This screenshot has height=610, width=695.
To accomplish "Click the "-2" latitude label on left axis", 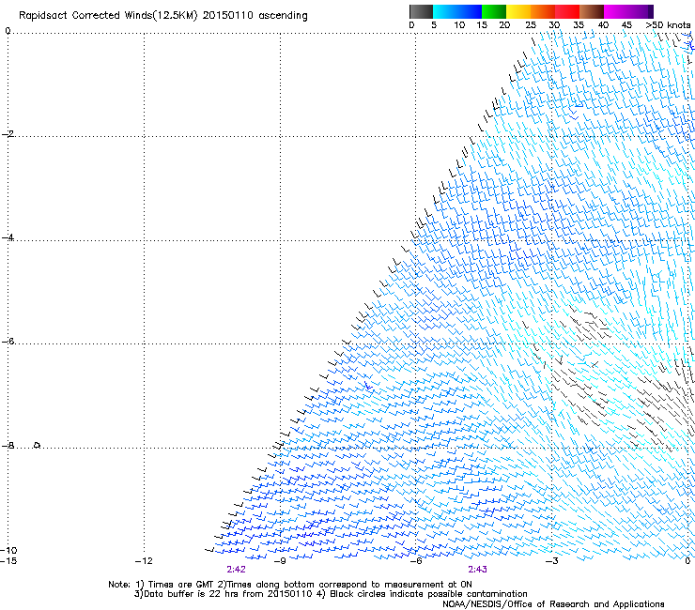I will click(x=8, y=134).
